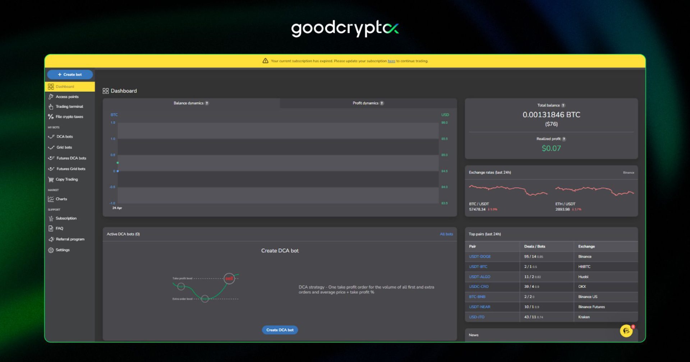Click the 2893.98 ETH price value
Viewport: 690px width, 362px height.
562,209
